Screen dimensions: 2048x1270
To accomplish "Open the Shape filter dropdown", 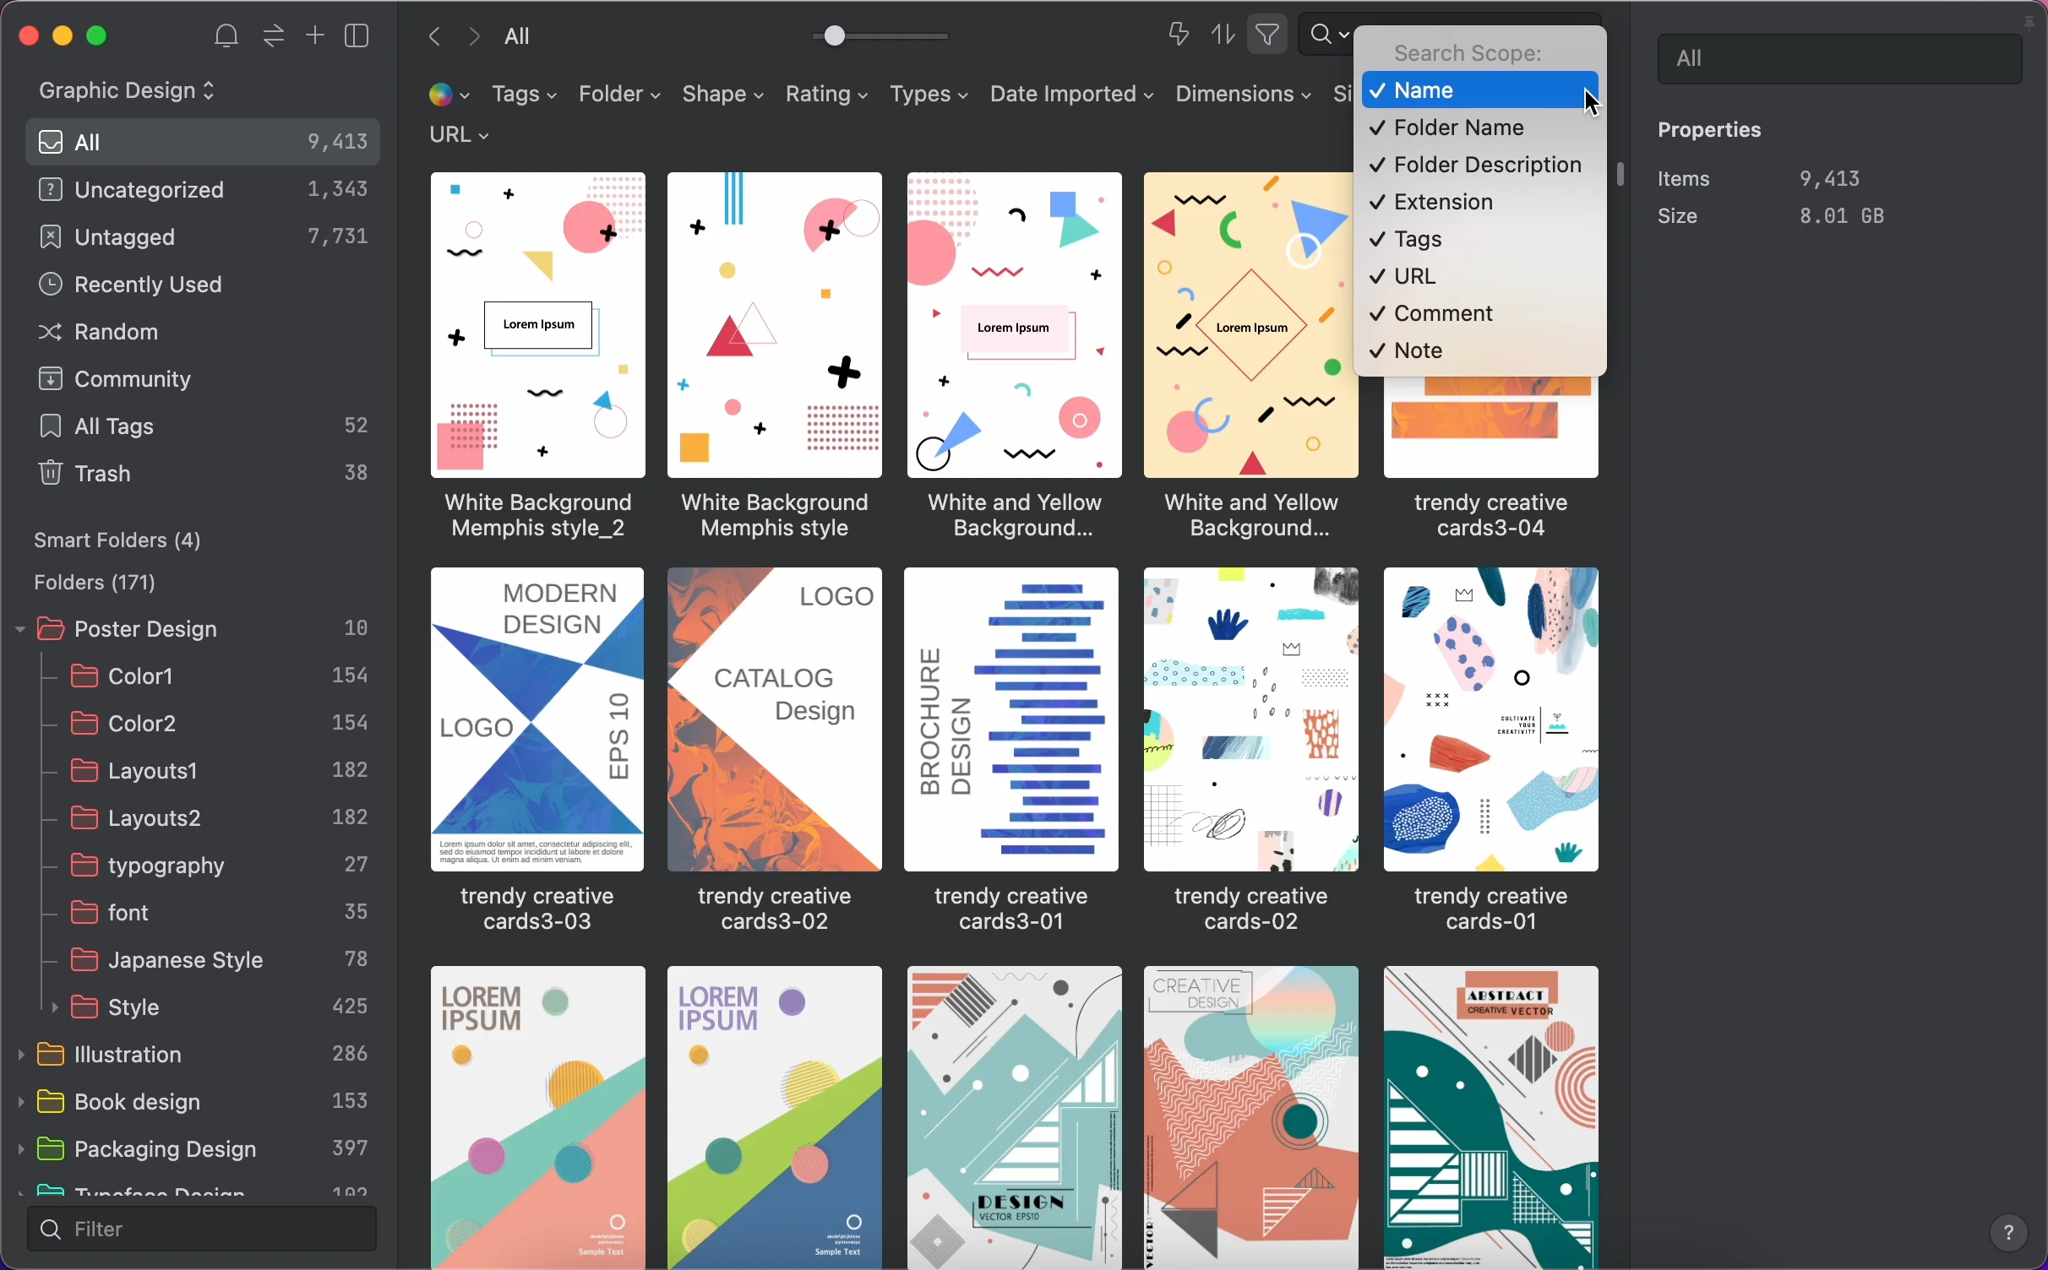I will click(722, 95).
